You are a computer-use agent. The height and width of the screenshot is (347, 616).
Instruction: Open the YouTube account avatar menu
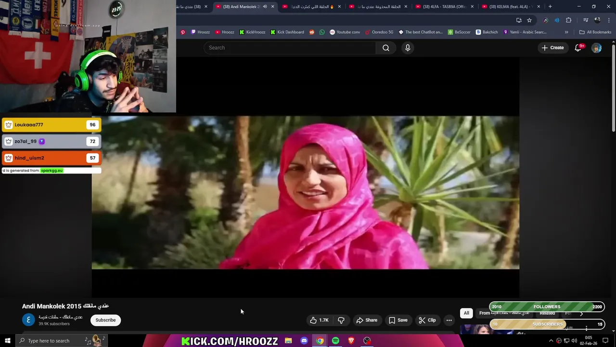[596, 48]
